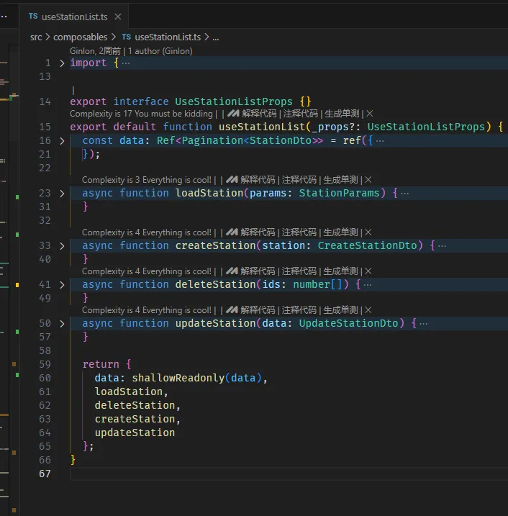Image resolution: width=508 pixels, height=516 pixels.
Task: Click Complexity is 17 code lens
Action: tap(141, 114)
